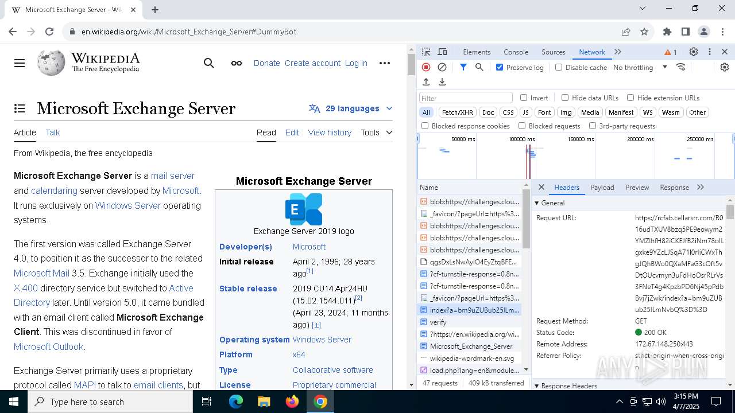Filter requests by Img type
Screen dimensions: 735x413
pyautogui.click(x=566, y=112)
